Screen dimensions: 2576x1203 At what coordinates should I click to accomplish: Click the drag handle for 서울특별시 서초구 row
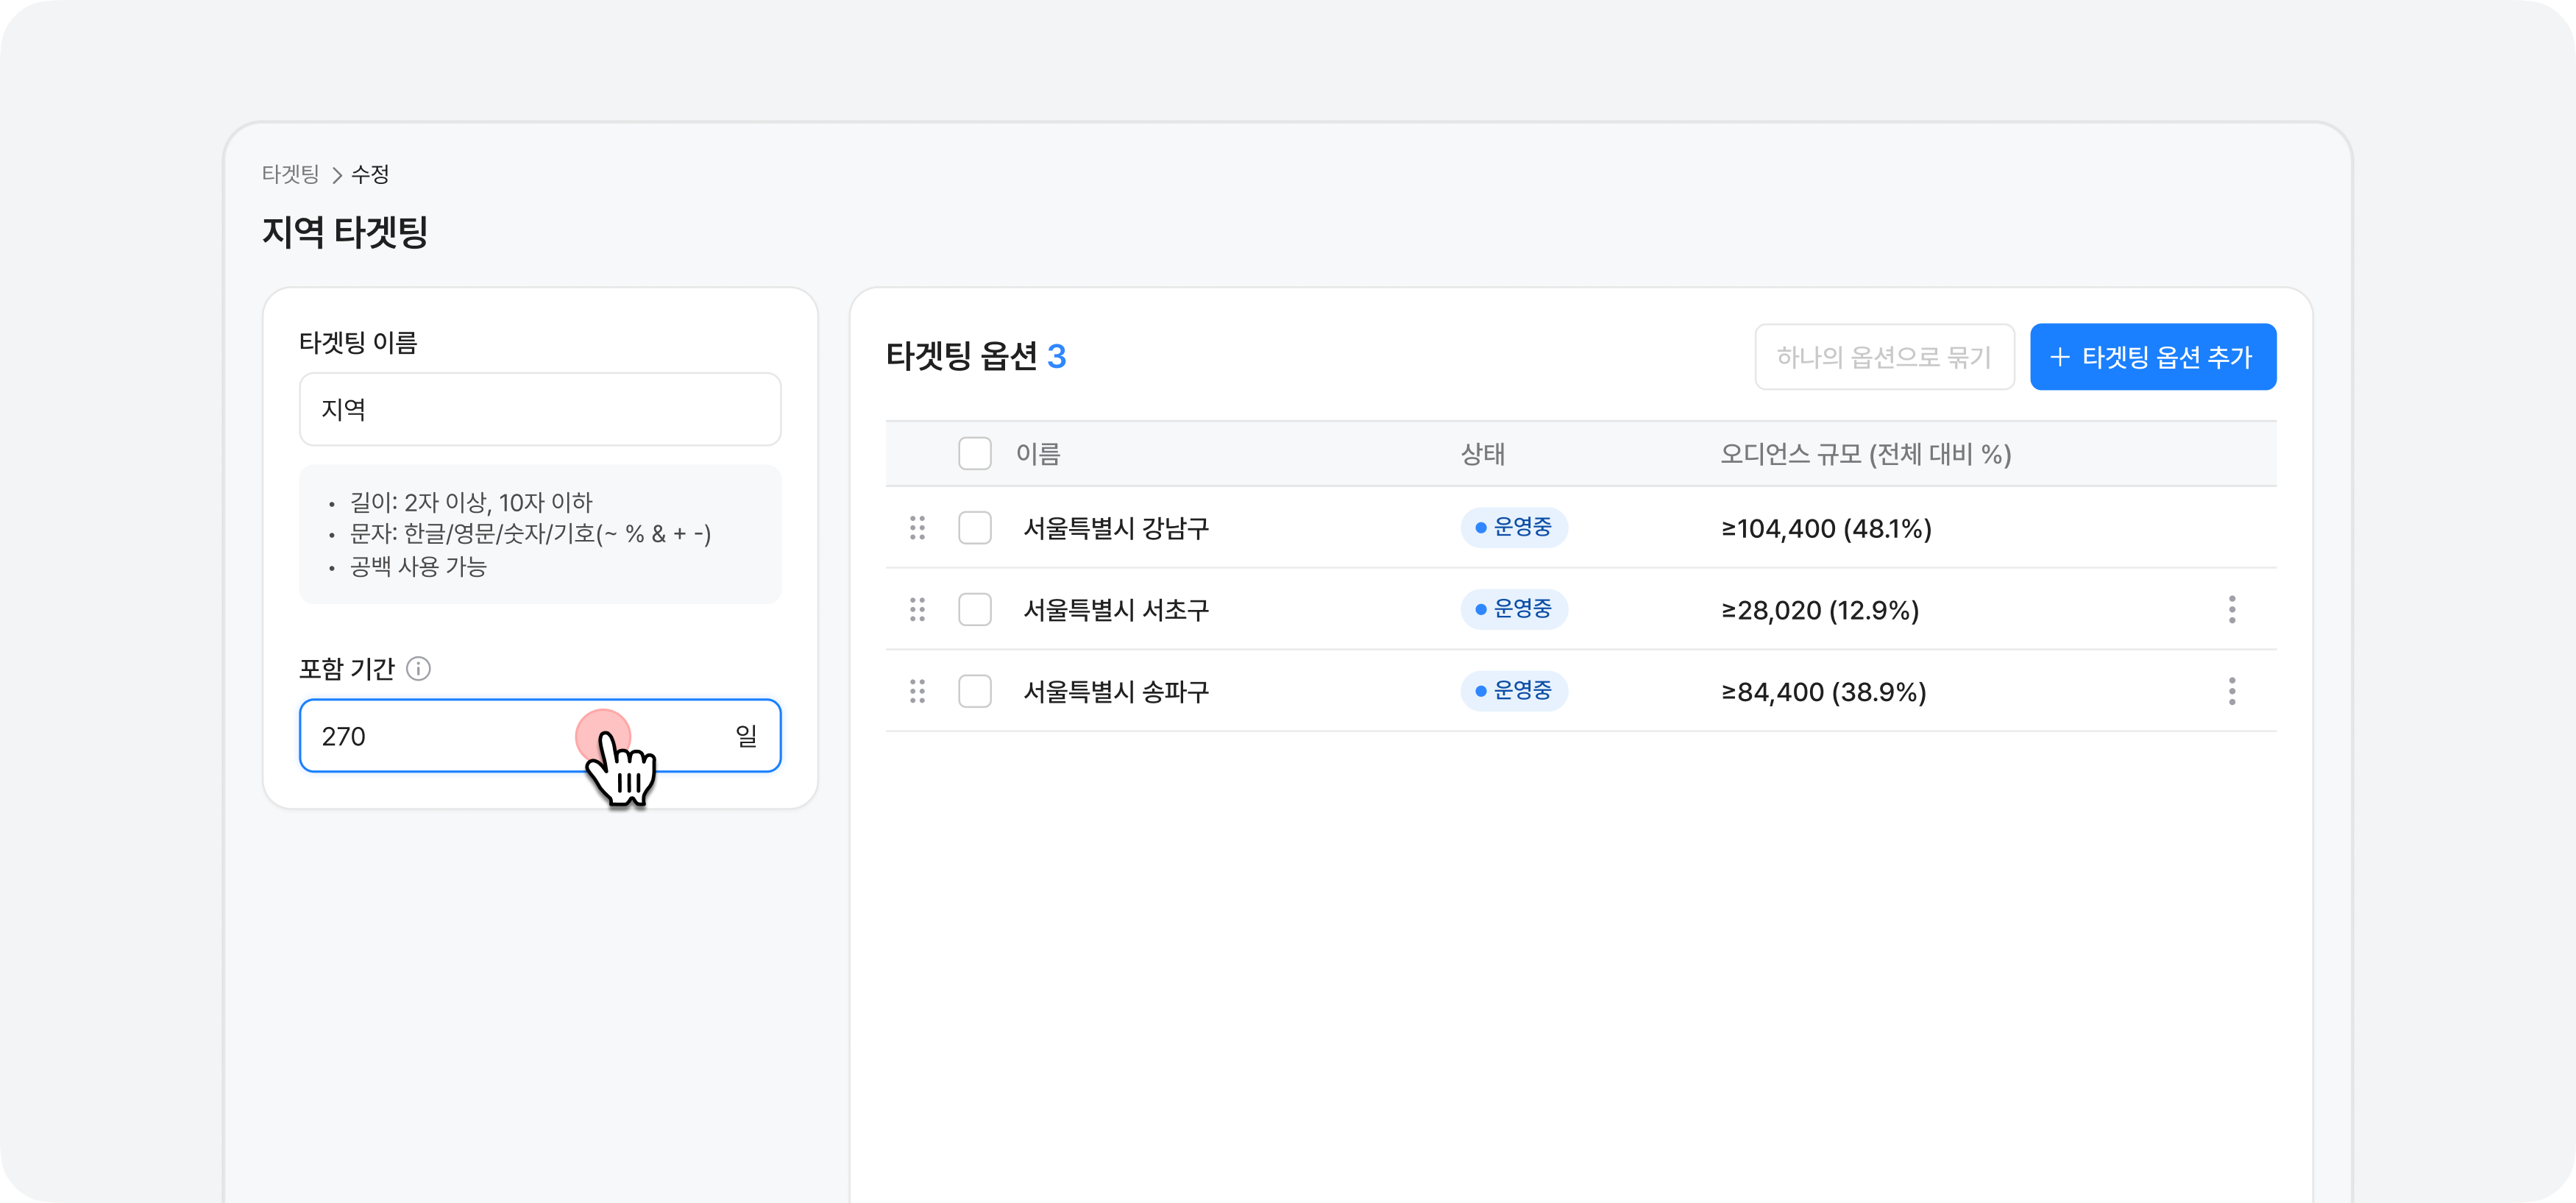coord(918,610)
